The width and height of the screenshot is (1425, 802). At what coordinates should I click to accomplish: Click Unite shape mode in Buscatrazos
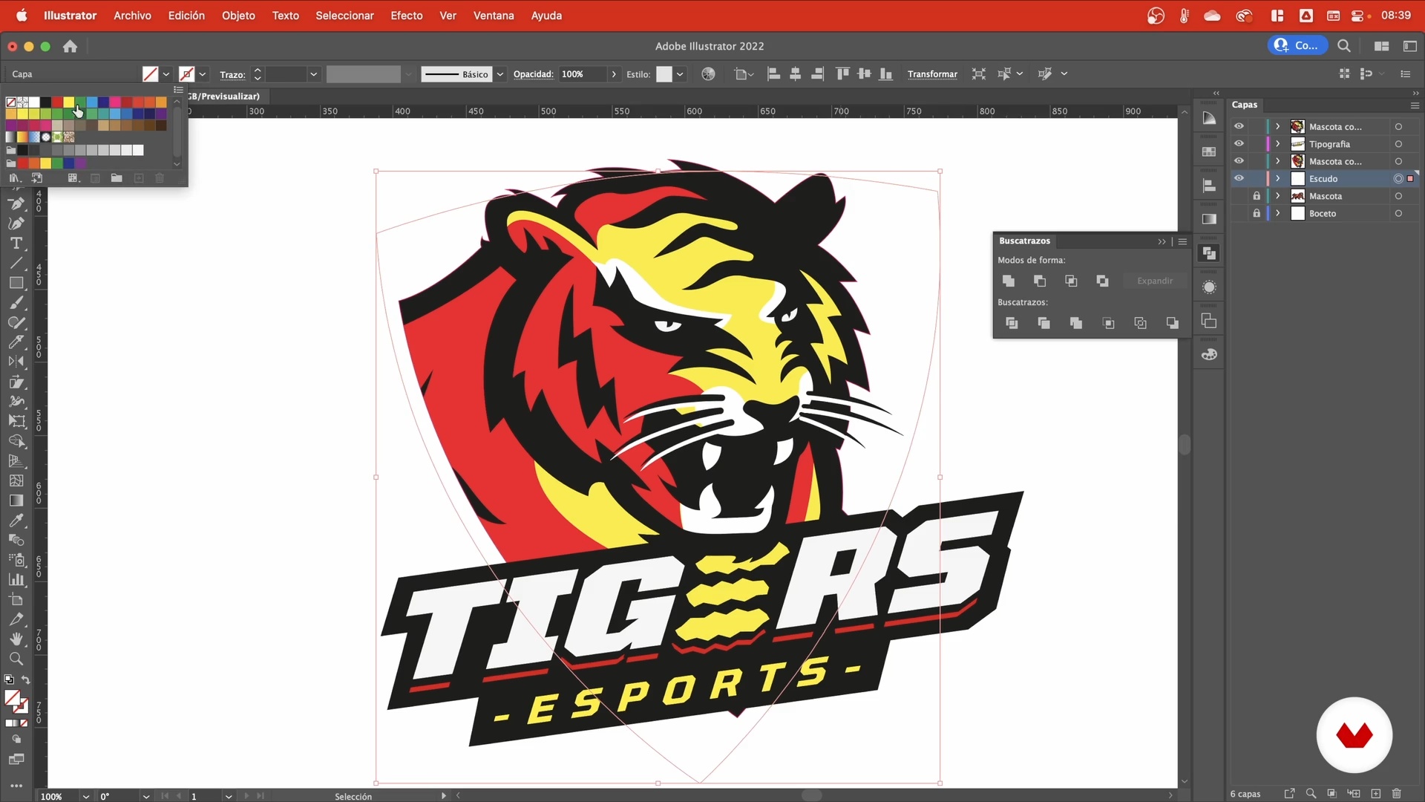pos(1009,281)
